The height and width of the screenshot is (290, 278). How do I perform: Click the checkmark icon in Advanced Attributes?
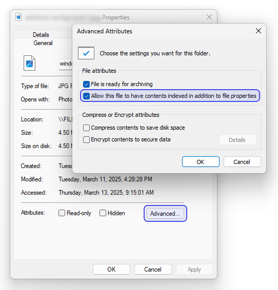[x=86, y=53]
